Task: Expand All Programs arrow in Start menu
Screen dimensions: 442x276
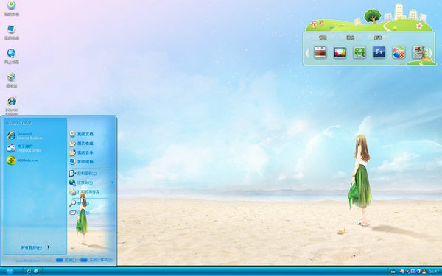Action: [49, 247]
